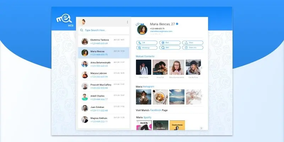Click the Share Info button
This screenshot has height=142, width=284.
(193, 48)
